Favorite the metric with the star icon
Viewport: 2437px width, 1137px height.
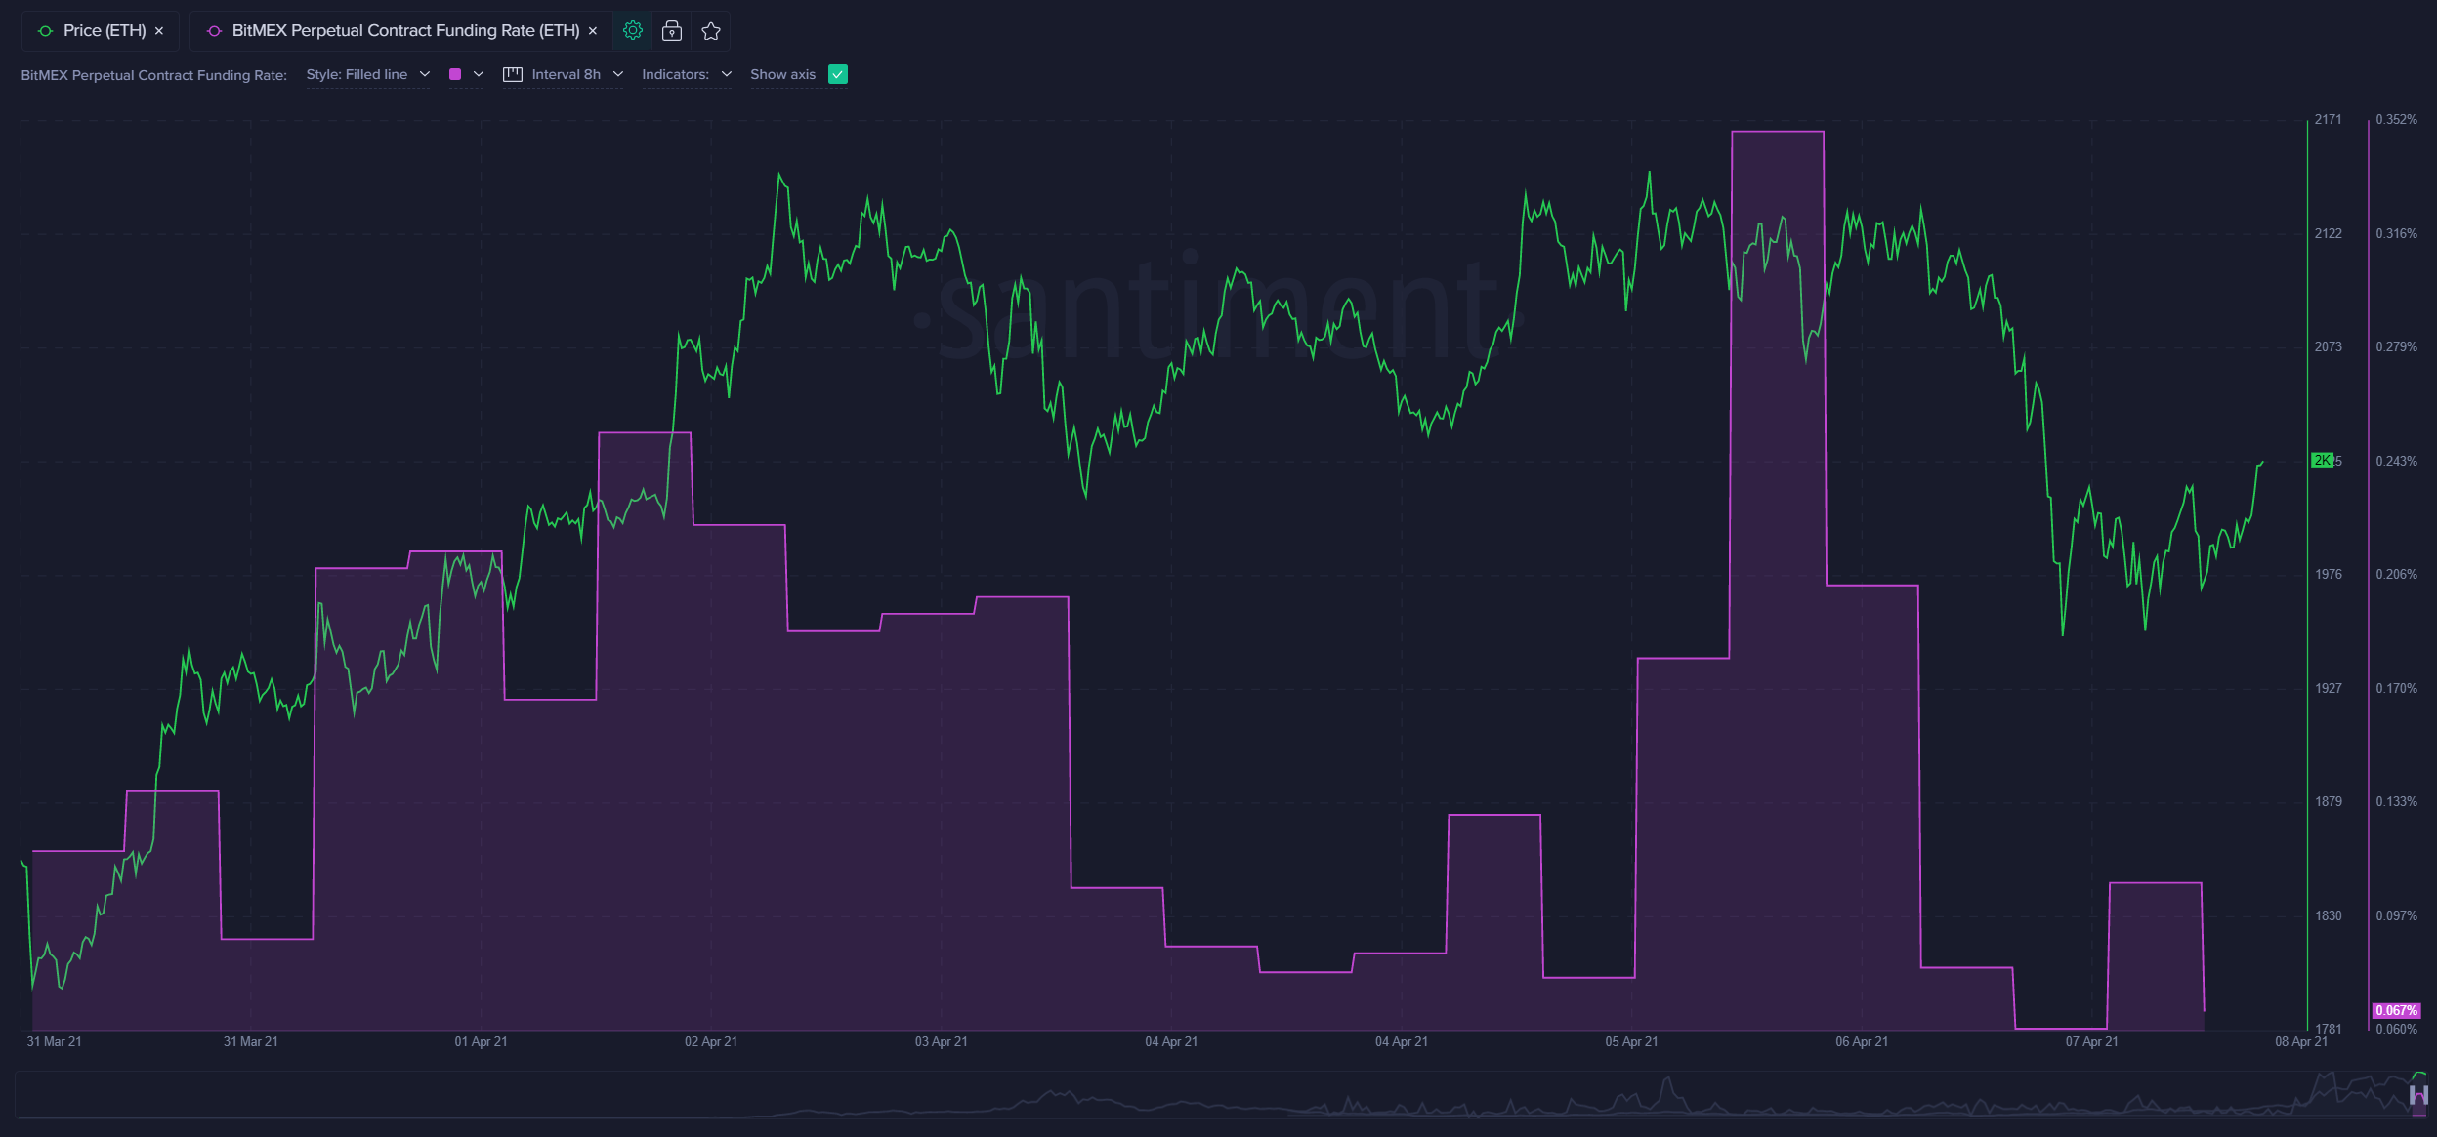click(x=711, y=31)
